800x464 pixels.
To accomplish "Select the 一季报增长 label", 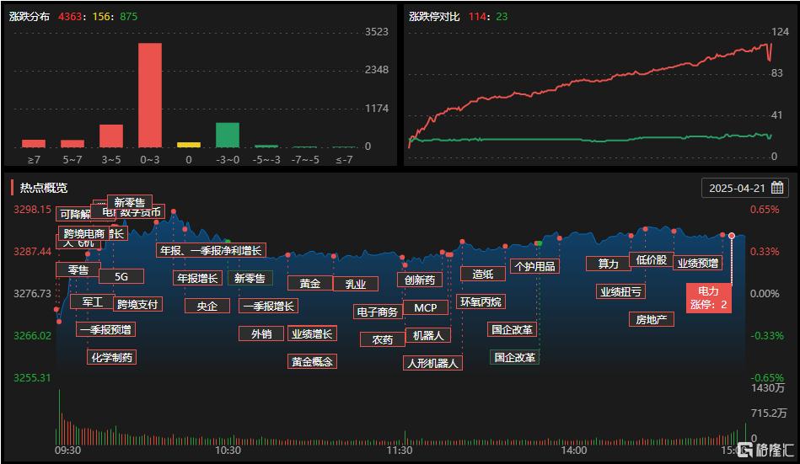I will 268,306.
